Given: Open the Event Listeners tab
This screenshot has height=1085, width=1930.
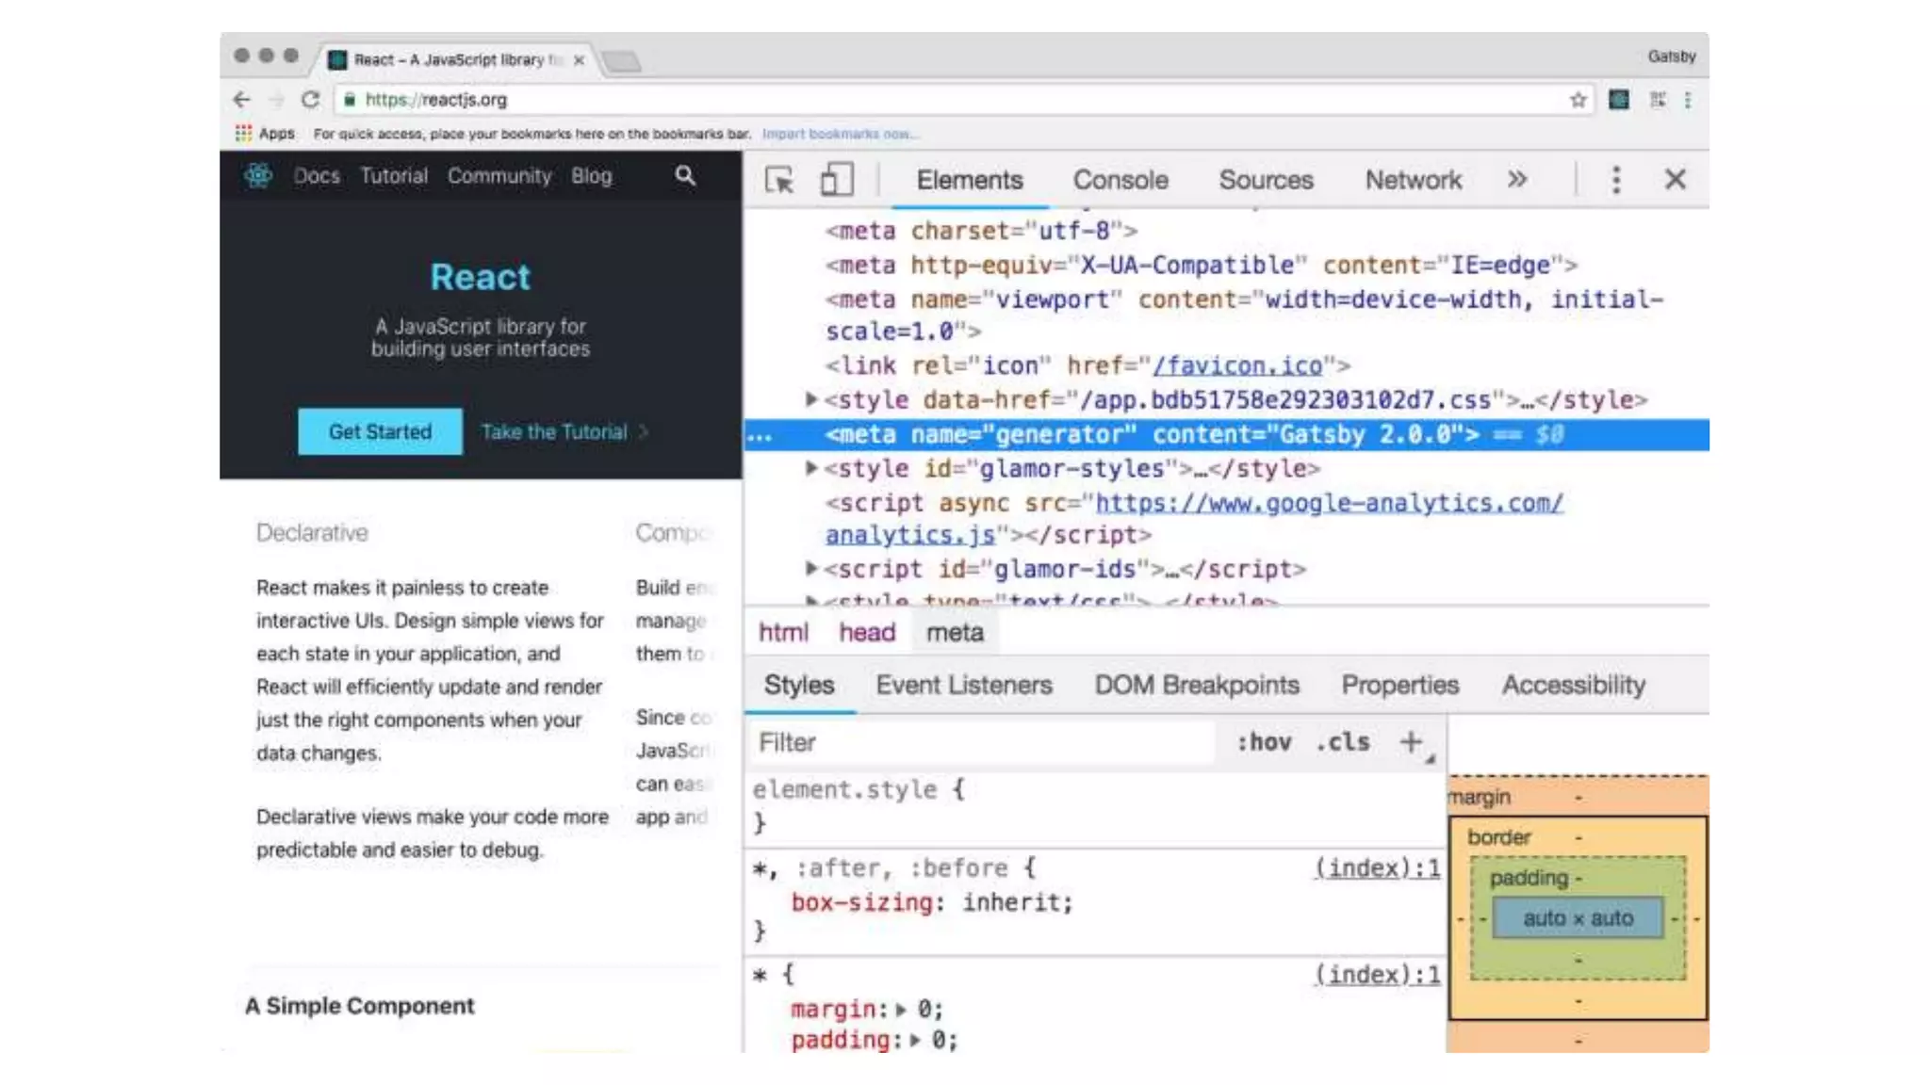Looking at the screenshot, I should pyautogui.click(x=963, y=685).
